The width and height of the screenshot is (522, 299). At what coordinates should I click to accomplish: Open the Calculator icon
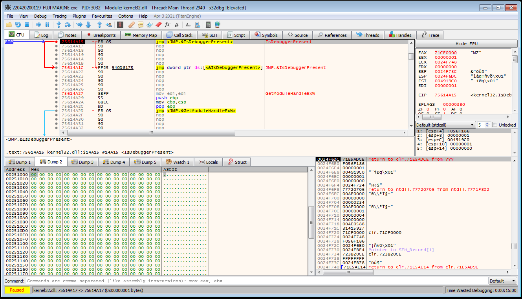[x=209, y=25]
